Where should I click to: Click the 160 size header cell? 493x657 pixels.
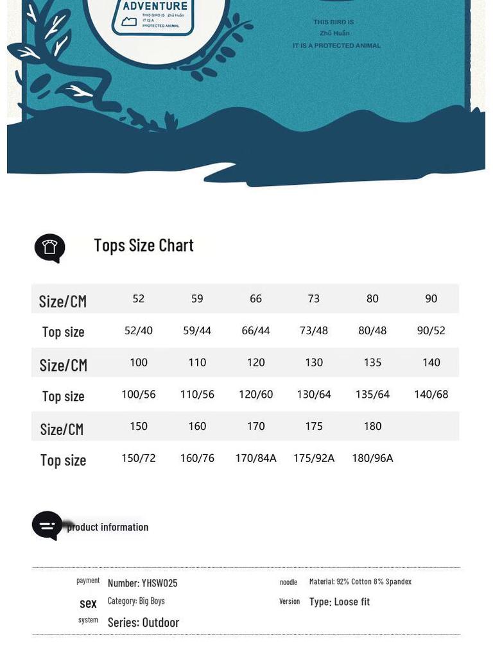[x=197, y=426]
